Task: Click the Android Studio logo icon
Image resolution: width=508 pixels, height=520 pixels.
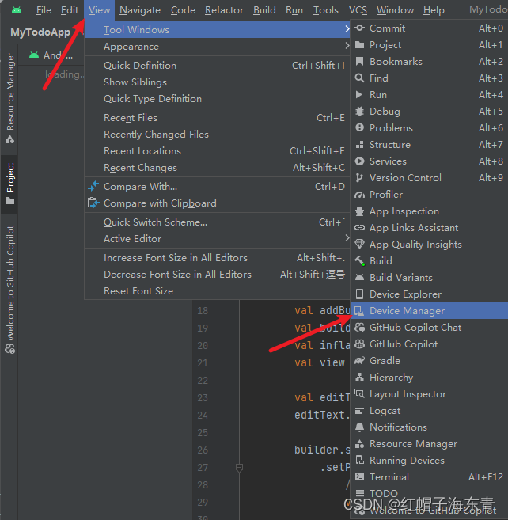Action: [x=17, y=10]
